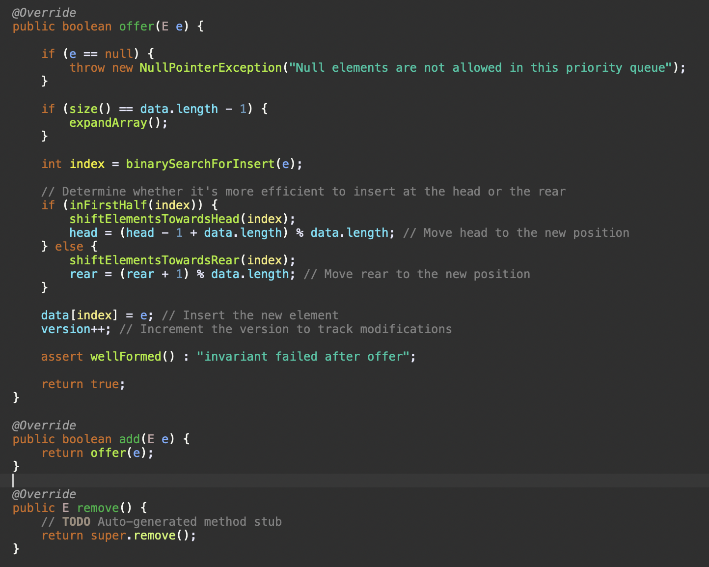Click the return offer(e) statement inside add
The width and height of the screenshot is (709, 567).
pos(97,453)
